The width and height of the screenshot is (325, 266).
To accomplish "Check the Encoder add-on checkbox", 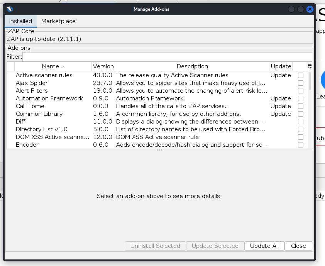I will click(301, 145).
